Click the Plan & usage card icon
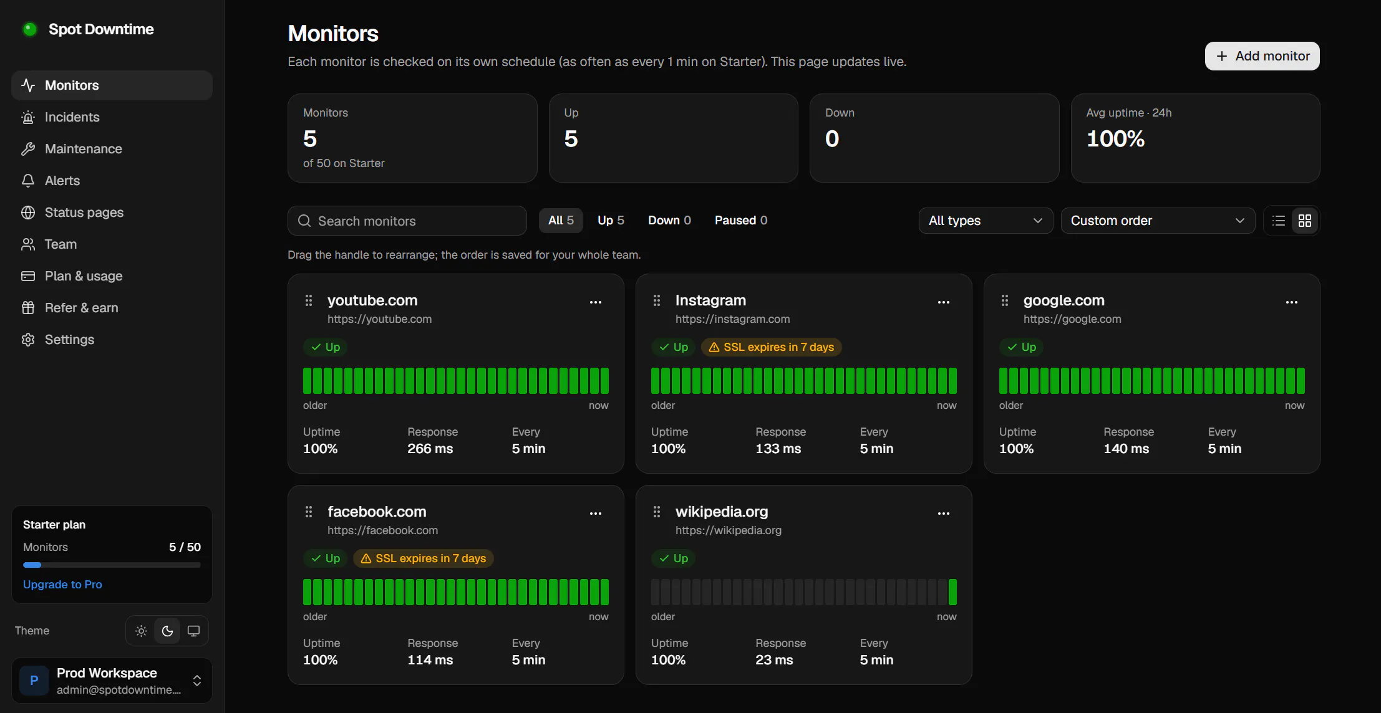 click(28, 276)
